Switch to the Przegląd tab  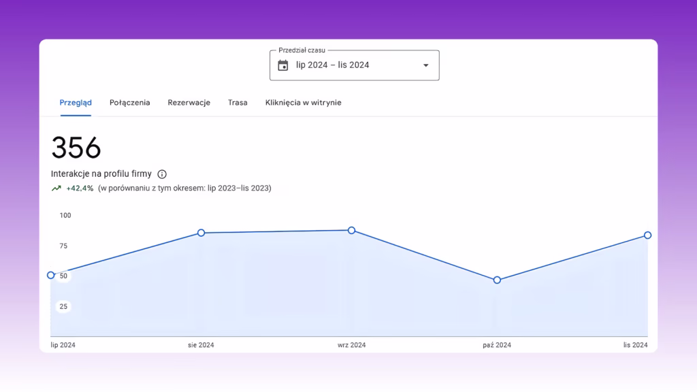[76, 103]
